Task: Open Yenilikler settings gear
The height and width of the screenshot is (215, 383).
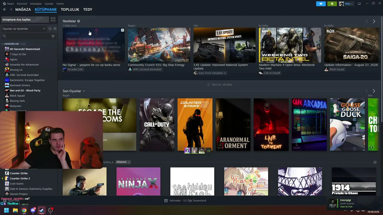Action: [x=79, y=21]
